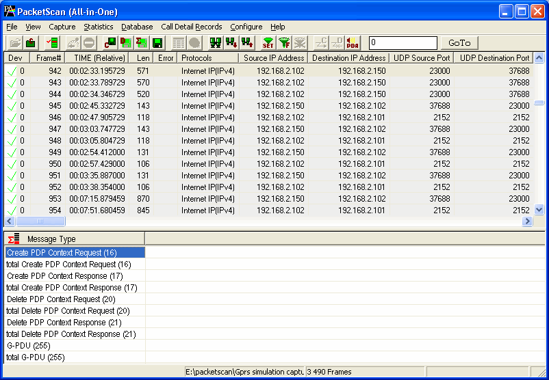Click horizontal scrollbar right arrow
Viewport: 549px width, 380px height.
527,221
